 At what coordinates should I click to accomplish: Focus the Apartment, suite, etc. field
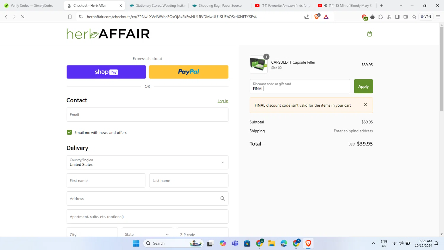pyautogui.click(x=147, y=217)
